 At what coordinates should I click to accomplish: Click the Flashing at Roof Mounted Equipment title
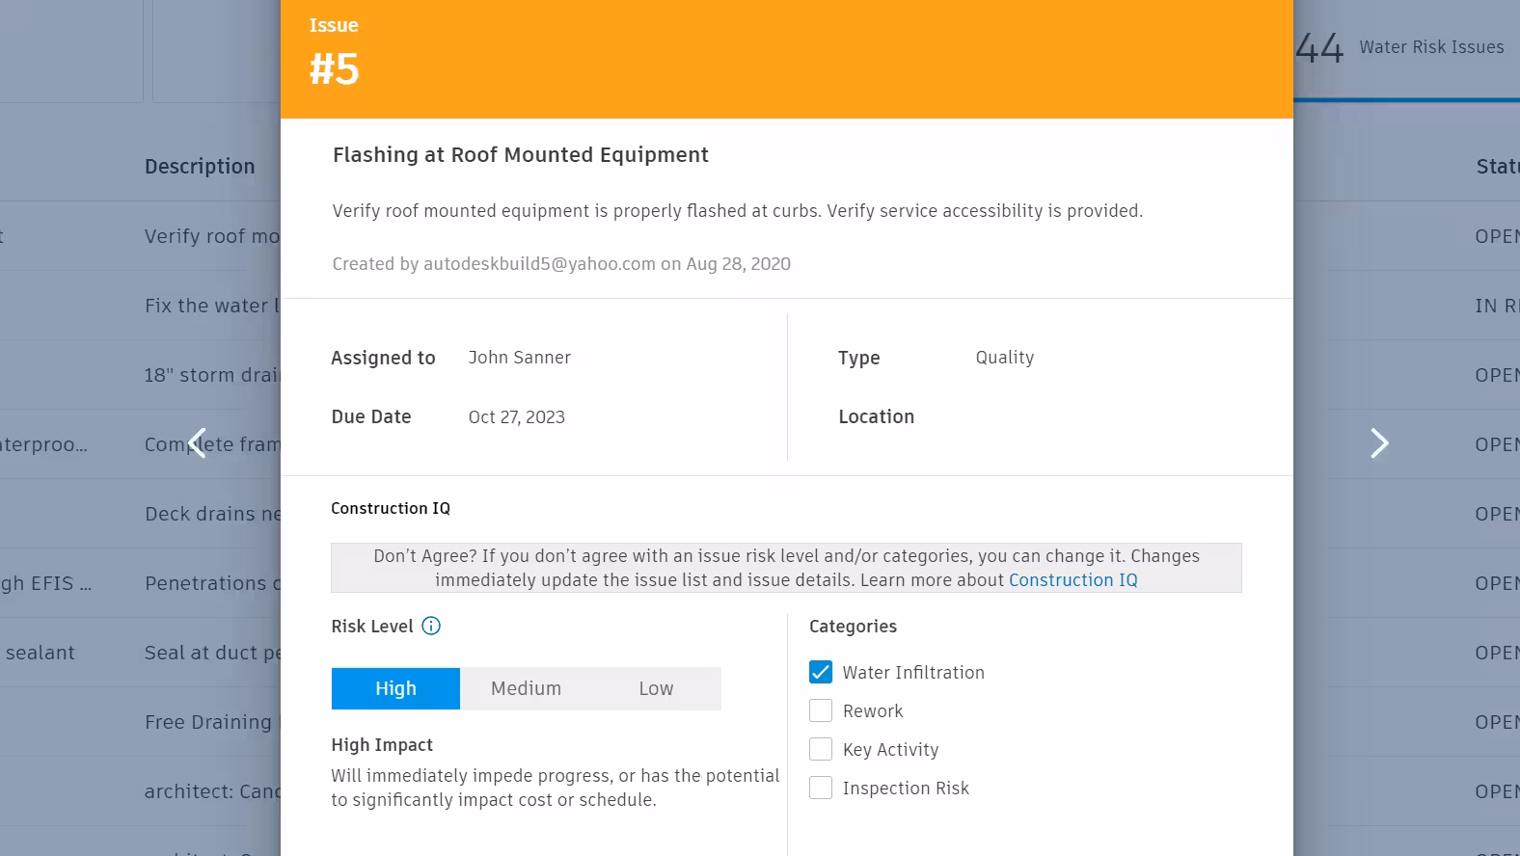click(520, 155)
